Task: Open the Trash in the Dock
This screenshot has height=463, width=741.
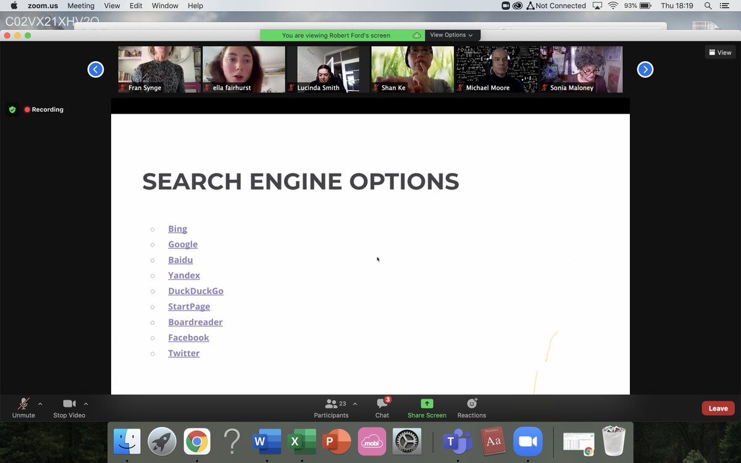Action: [x=614, y=442]
